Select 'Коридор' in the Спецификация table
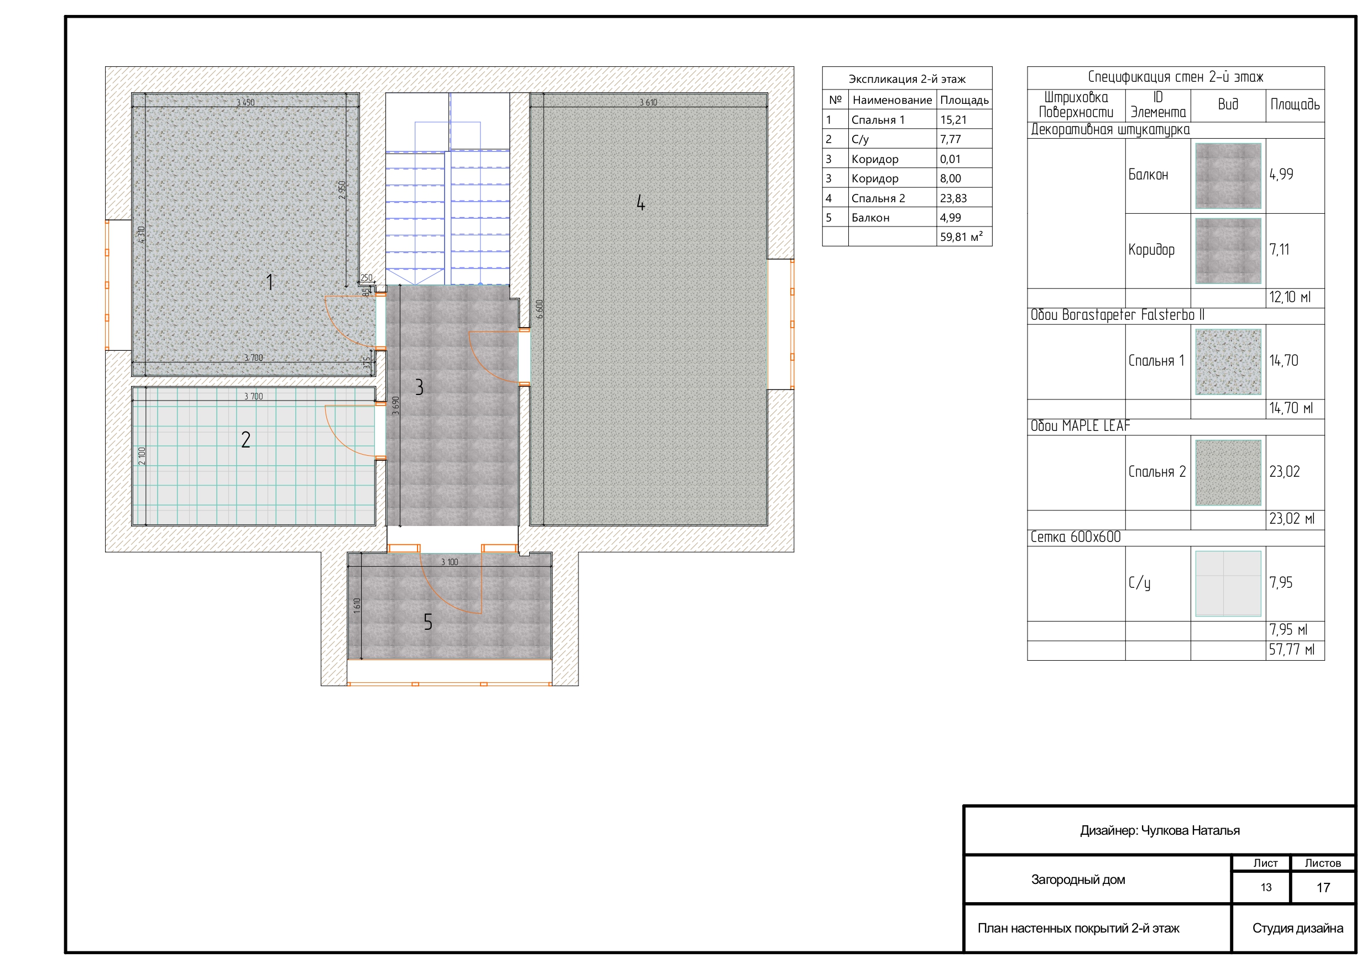 tap(1151, 250)
